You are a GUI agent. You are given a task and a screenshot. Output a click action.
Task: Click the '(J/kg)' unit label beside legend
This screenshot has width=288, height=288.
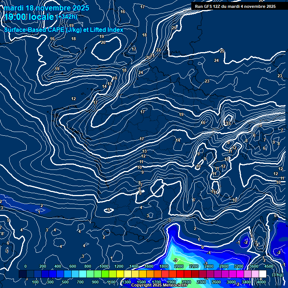tap(277, 274)
